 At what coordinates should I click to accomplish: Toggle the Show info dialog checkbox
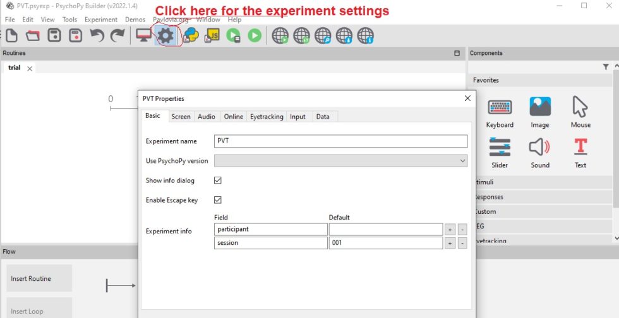pyautogui.click(x=217, y=180)
